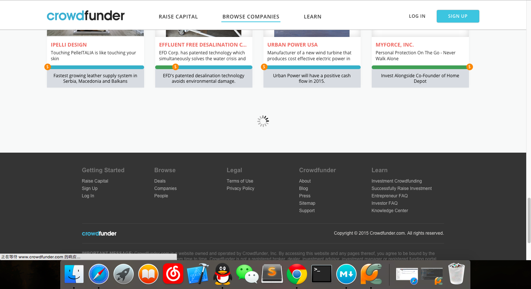Open Terminal from the dock
The height and width of the screenshot is (289, 531).
(321, 274)
